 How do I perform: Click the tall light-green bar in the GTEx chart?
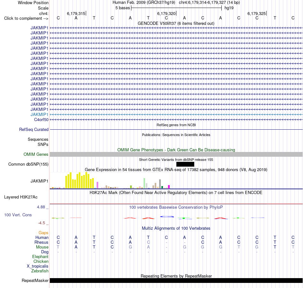click(x=144, y=183)
